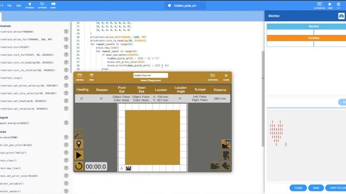This screenshot has height=194, width=346.
Task: Hide the playground dashboard
Action: tap(91, 77)
